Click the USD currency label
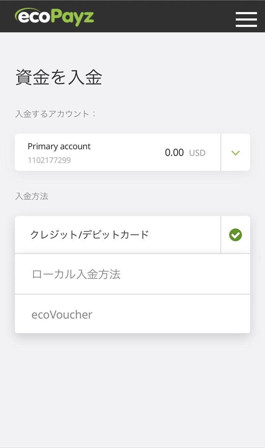265x448 pixels. coord(197,153)
